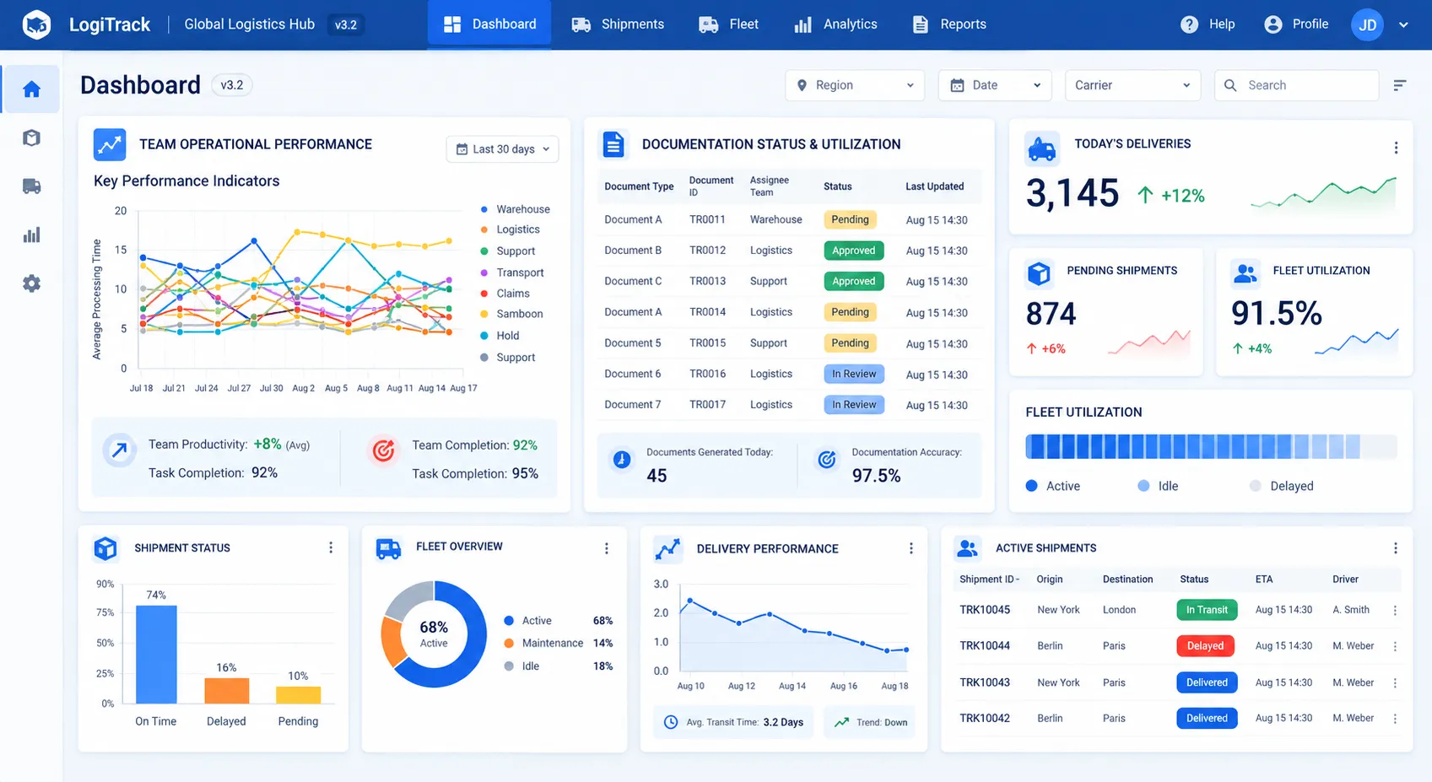Screen dimensions: 1432x782
Task: Click the Documentation Status document icon
Action: 613,144
